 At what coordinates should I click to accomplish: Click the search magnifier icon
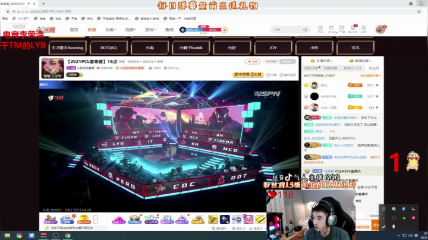tap(305, 30)
